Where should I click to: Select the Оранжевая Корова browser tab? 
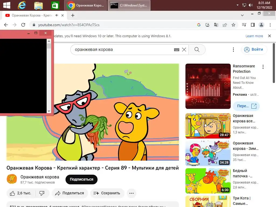click(32, 15)
